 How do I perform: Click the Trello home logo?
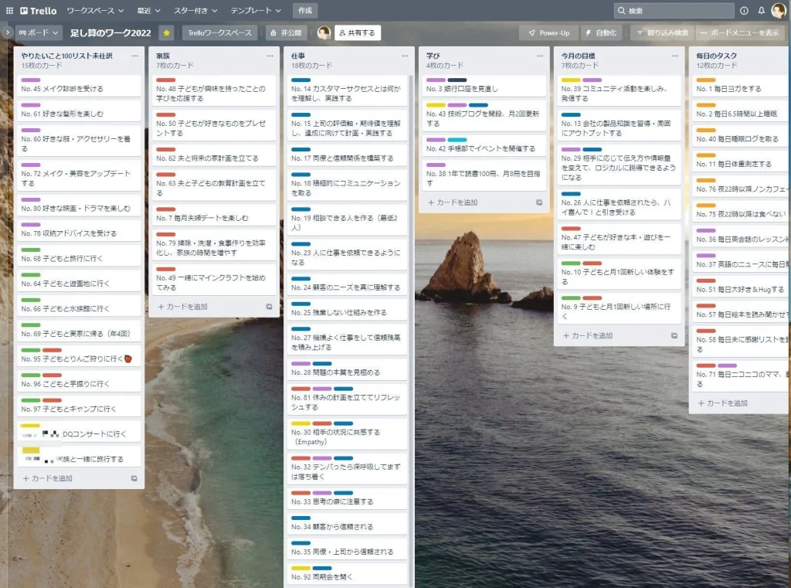pos(39,11)
